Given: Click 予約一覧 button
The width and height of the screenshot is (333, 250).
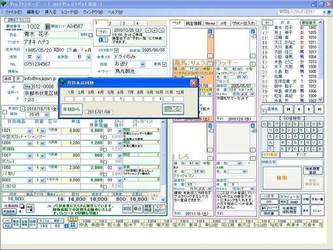Looking at the screenshot, I should pyautogui.click(x=317, y=199).
